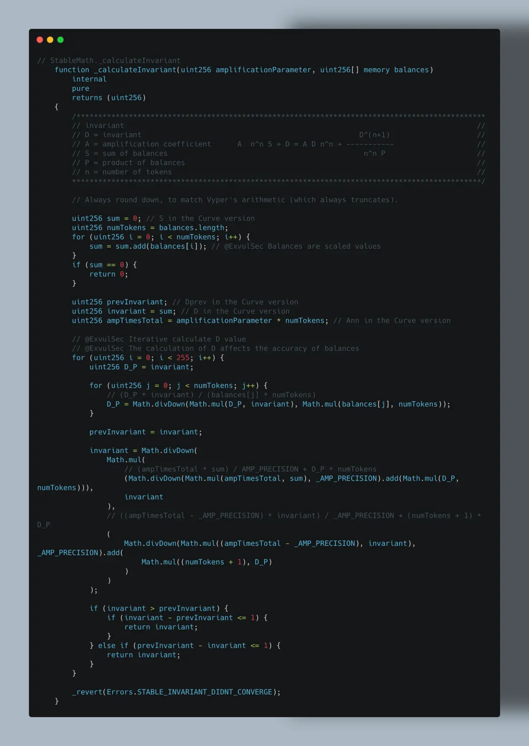Click 'Math.mul((numTokens + 1), D_P)' expression
Viewport: 529px width, 746px height.
coord(207,562)
